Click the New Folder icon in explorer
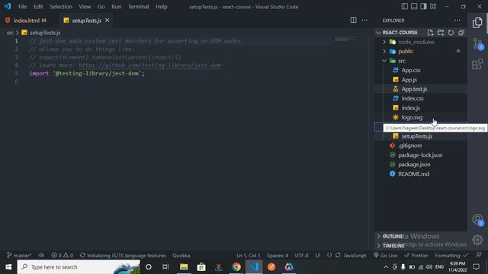Screen dimensions: 488x274 tap(441, 33)
